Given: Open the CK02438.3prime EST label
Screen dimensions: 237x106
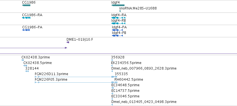Looking at the screenshot, I should (x=36, y=57).
